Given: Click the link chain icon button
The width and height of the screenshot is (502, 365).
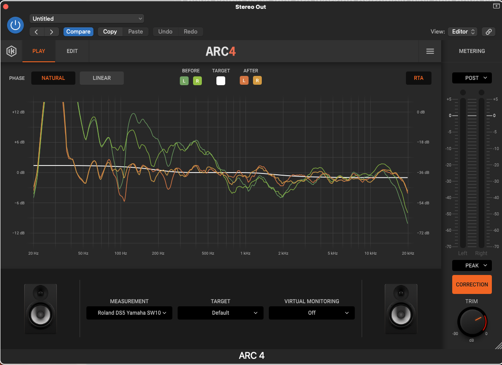Looking at the screenshot, I should pyautogui.click(x=488, y=32).
